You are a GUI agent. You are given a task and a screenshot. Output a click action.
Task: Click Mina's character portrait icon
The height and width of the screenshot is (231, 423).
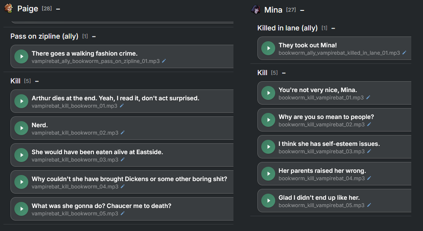pos(256,10)
